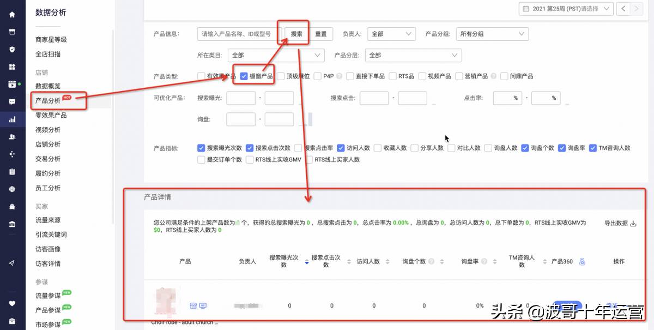Screen dimensions: 654x330
Task: Open 访客画像 in the sidebar
Action: tap(48, 249)
